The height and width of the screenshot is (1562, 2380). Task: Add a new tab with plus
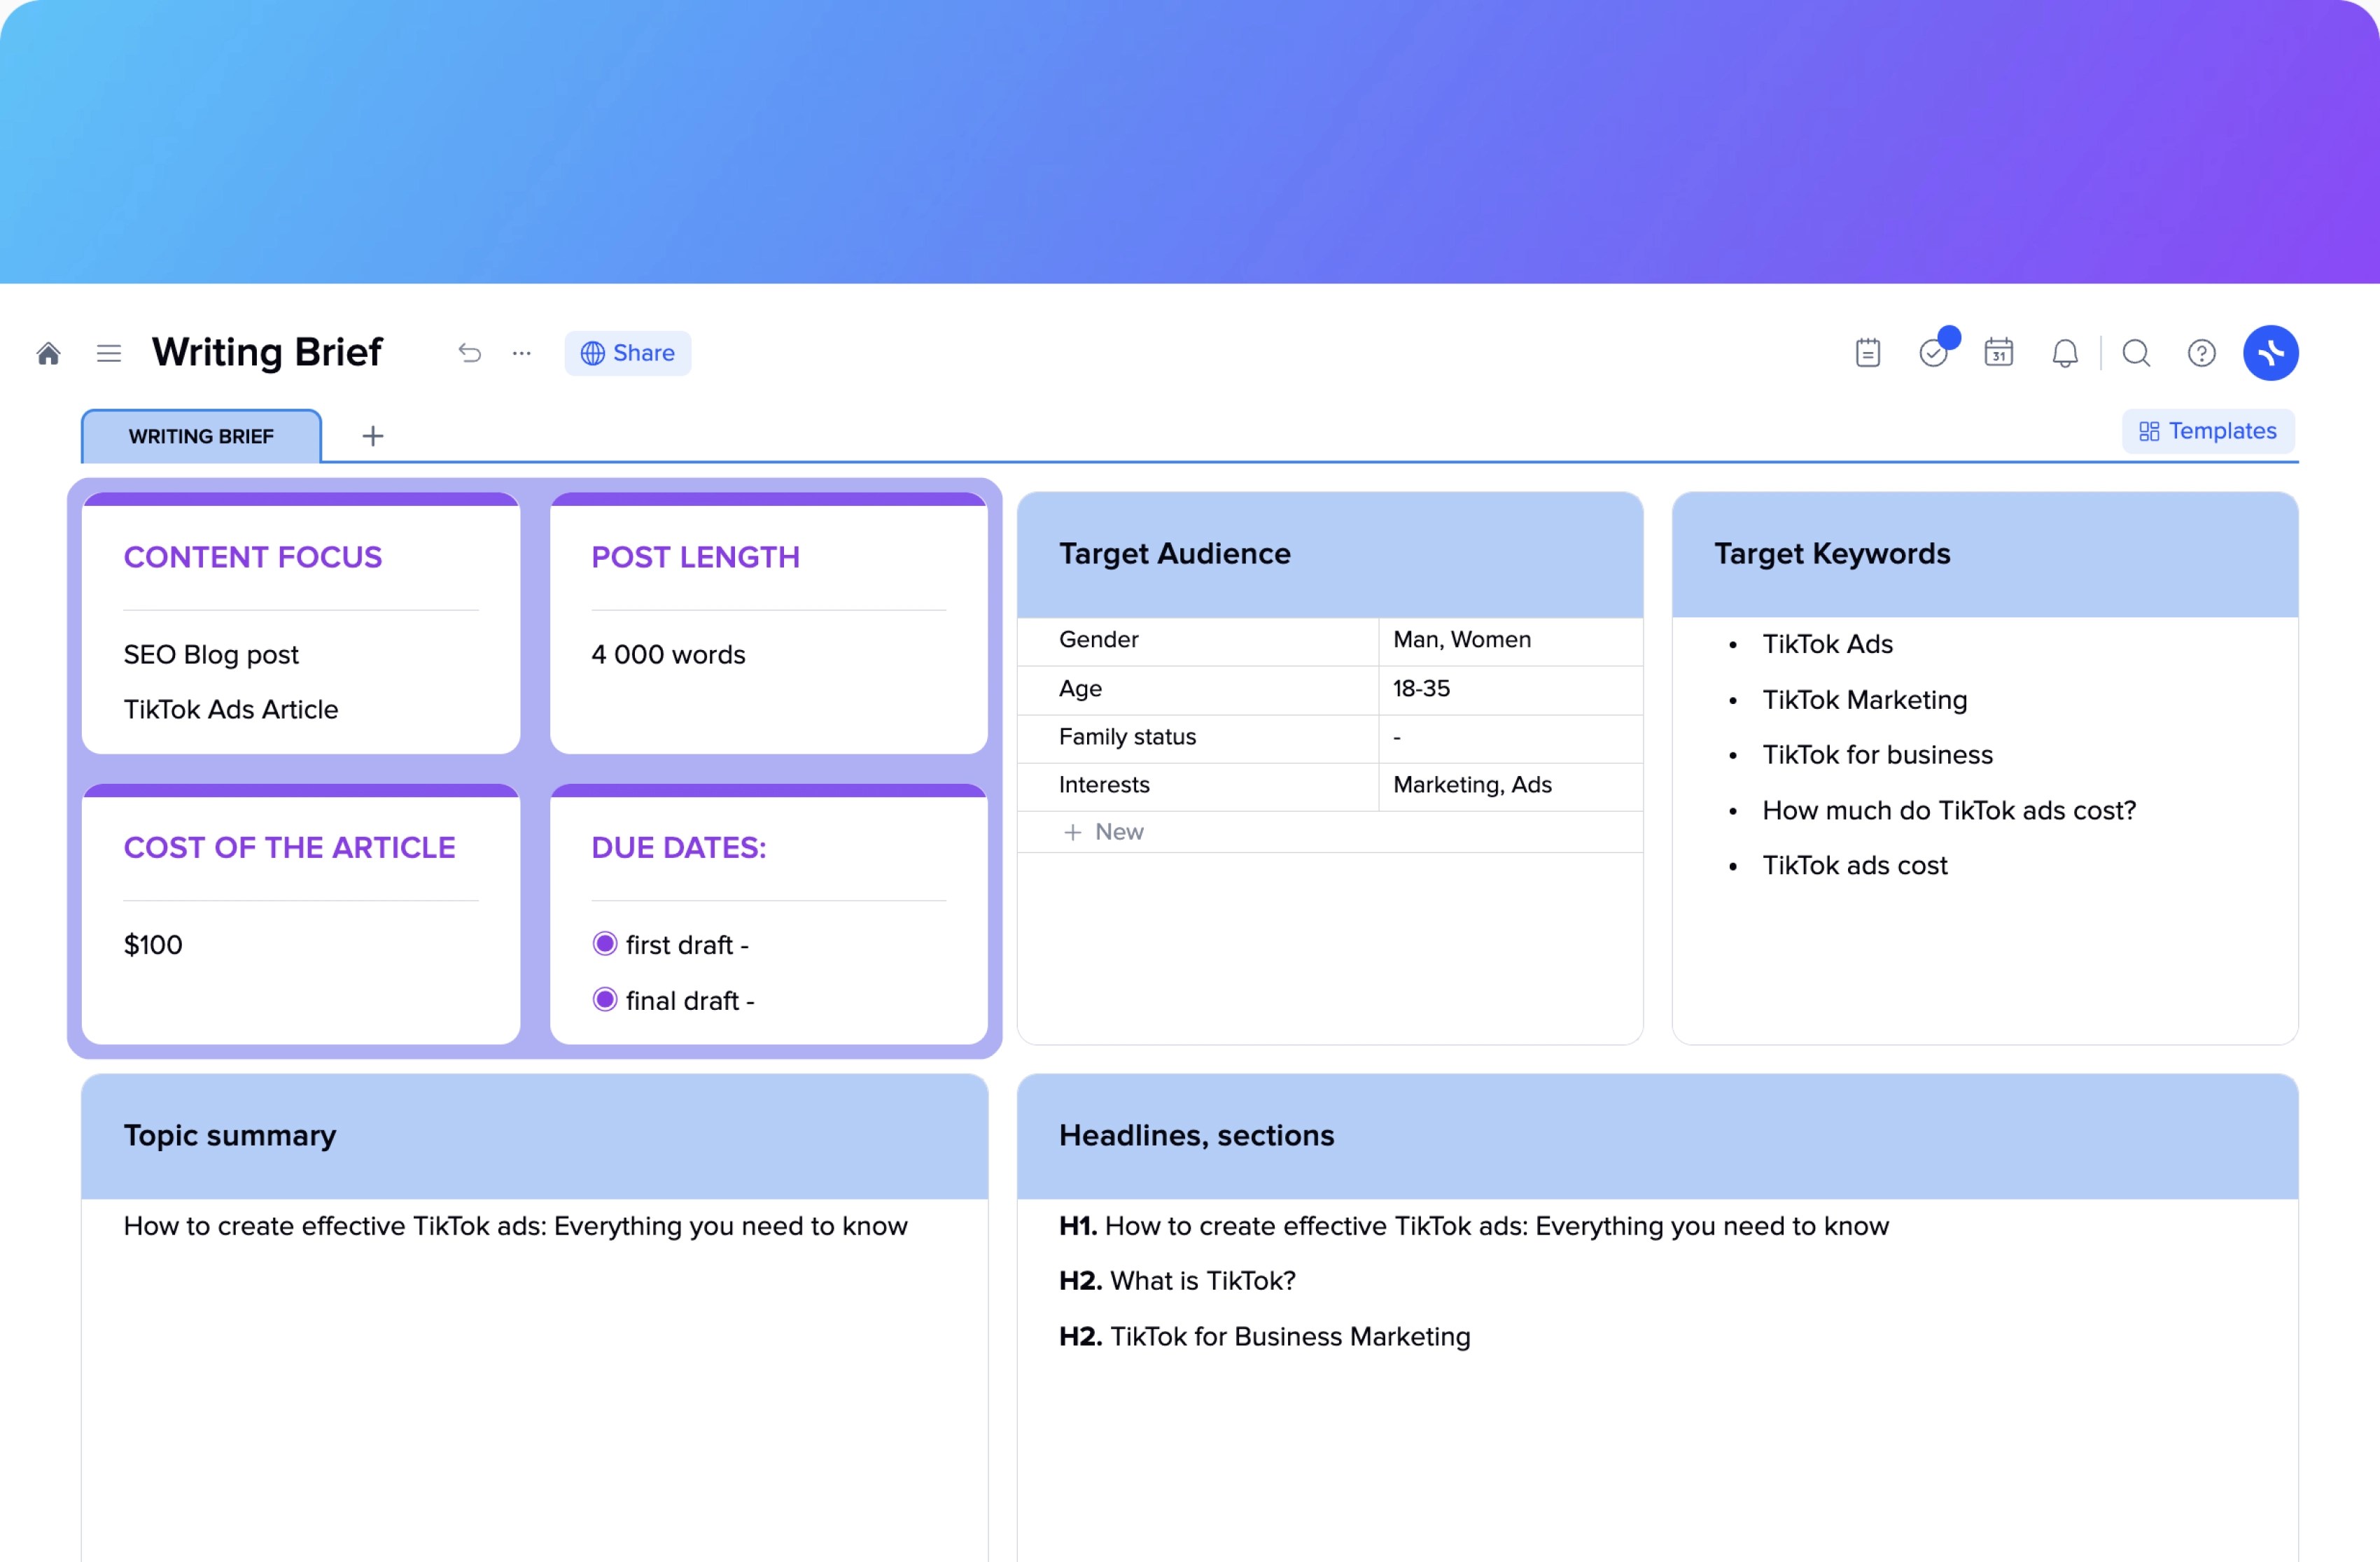click(x=372, y=436)
